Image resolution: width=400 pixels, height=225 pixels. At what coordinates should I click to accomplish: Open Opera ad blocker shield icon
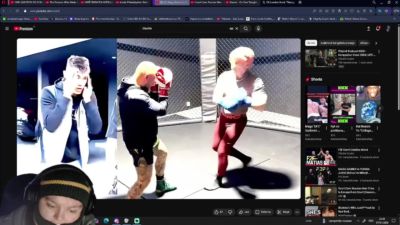tap(333, 11)
